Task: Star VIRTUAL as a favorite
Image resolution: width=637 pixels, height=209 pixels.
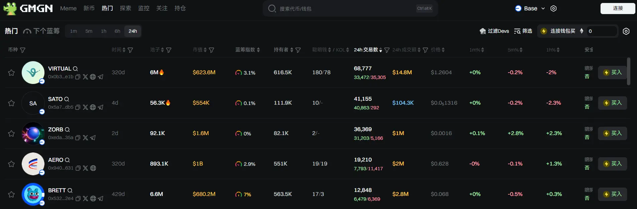Action: coord(11,73)
